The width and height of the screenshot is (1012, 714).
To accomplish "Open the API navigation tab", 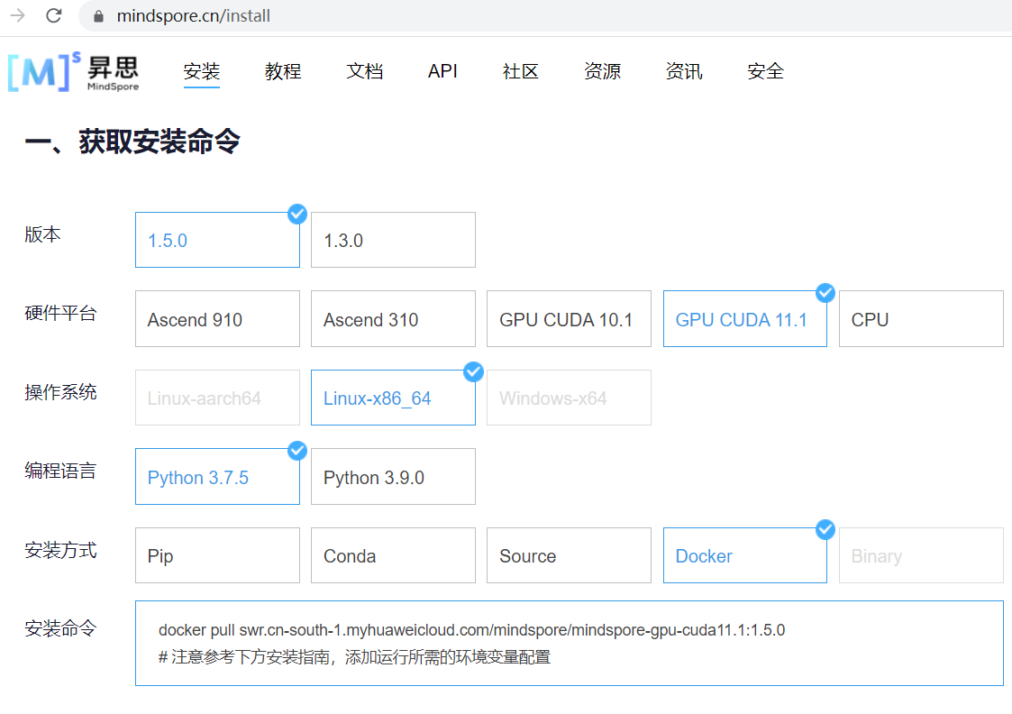I will [442, 71].
